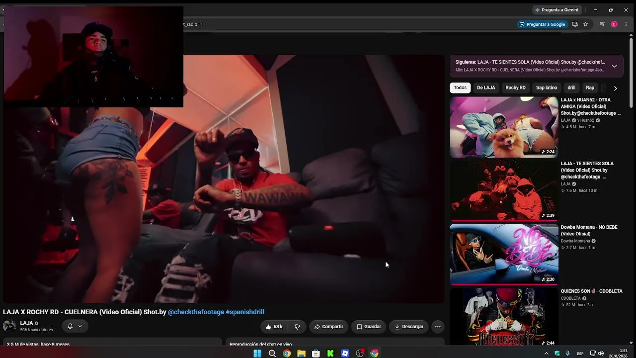Dislike the CUELNERA video
Screen dimensions: 636x358
point(297,327)
